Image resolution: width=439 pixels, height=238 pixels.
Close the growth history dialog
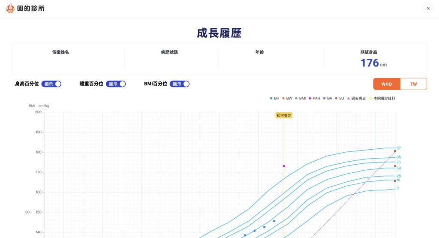coord(428,9)
